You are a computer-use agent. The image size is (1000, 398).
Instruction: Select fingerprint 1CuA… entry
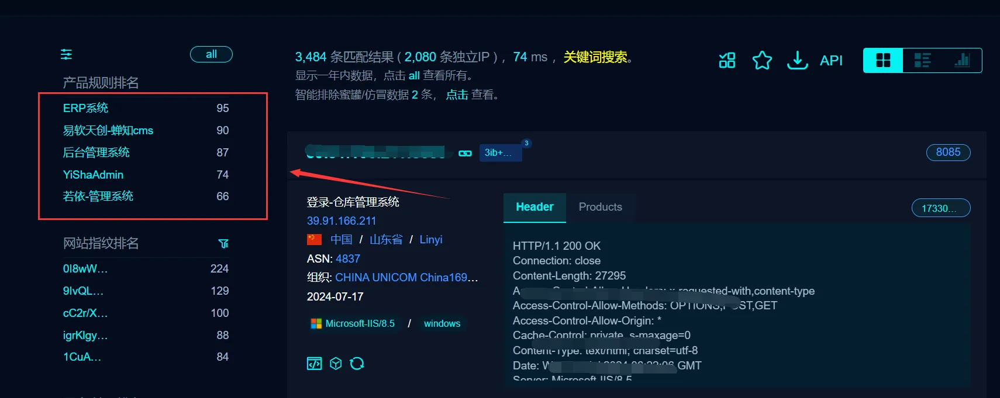[82, 357]
